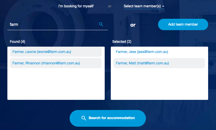The width and height of the screenshot is (216, 130).
Task: Click the Found (4) heading
Action: pyautogui.click(x=17, y=42)
